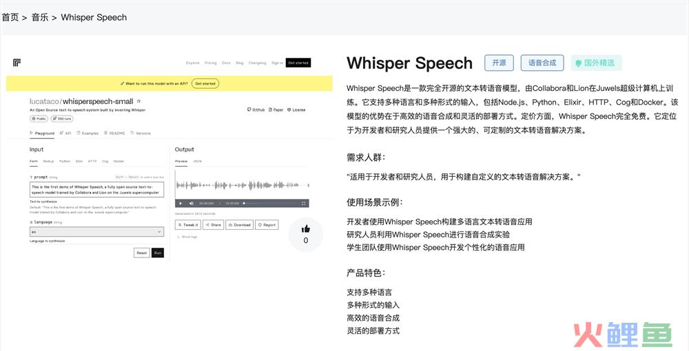Click the Download button
689x351 pixels.
point(240,224)
